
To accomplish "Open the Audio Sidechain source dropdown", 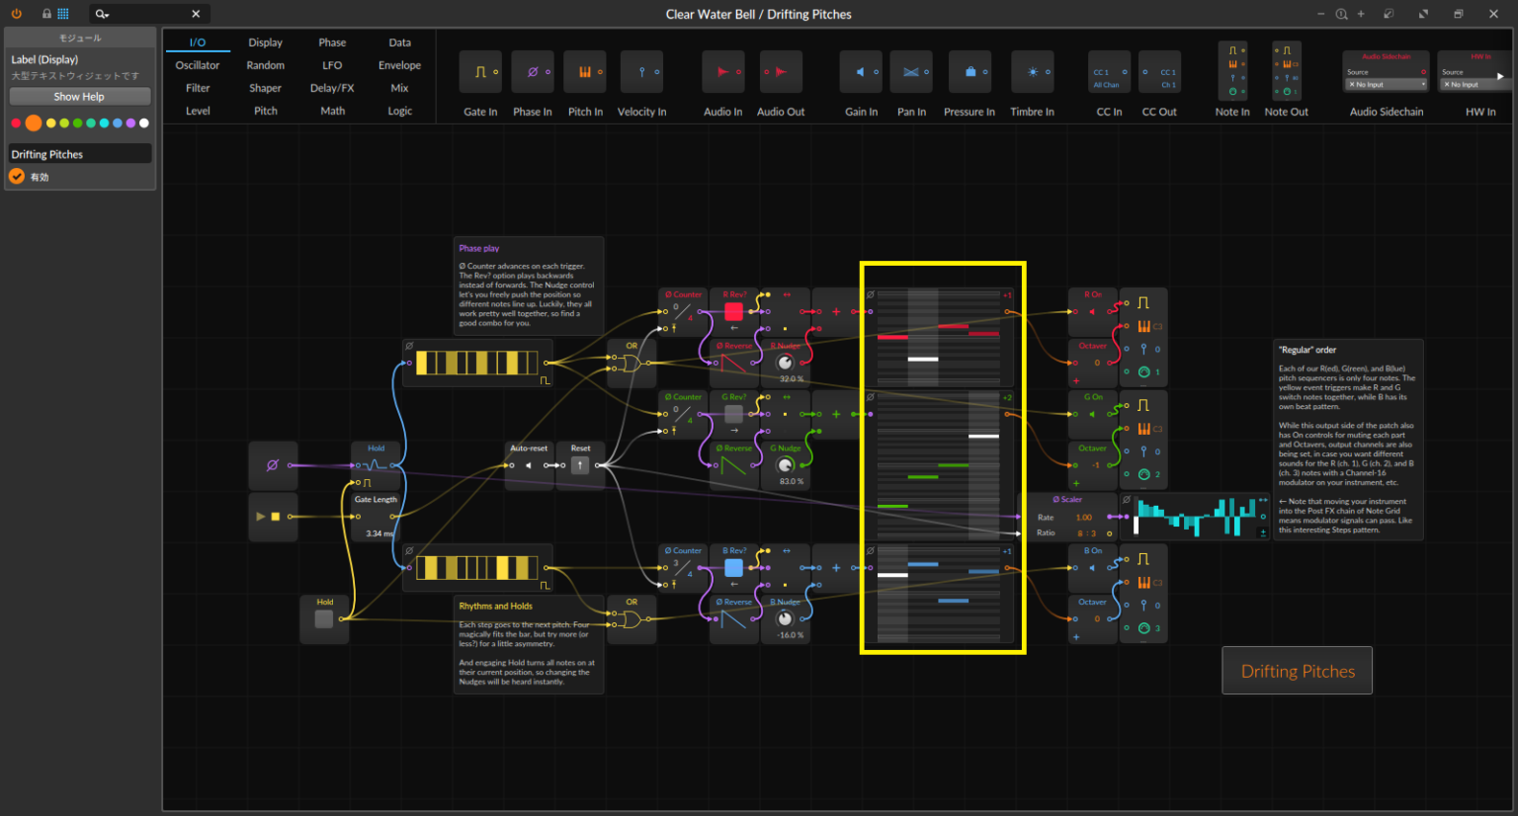I will click(x=1387, y=85).
